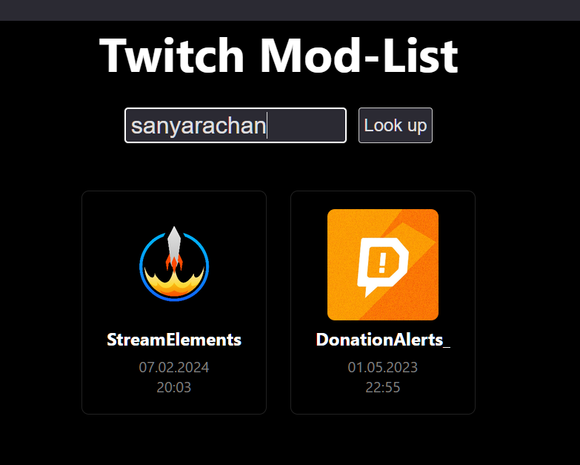
Task: Click the word Twitch in the page heading
Action: [x=172, y=56]
